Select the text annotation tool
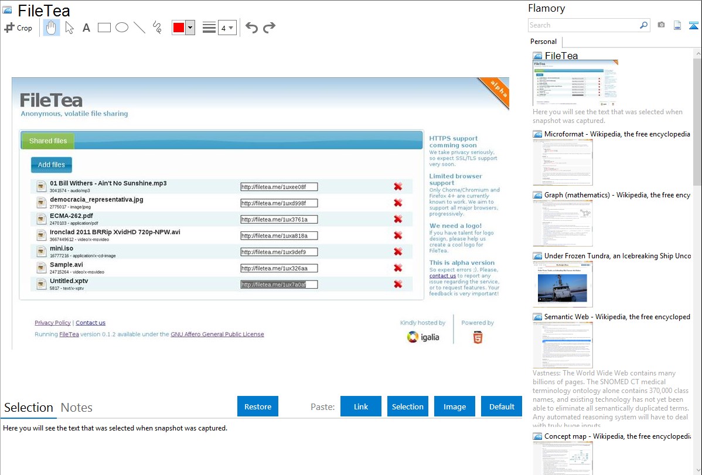This screenshot has width=702, height=475. click(86, 28)
